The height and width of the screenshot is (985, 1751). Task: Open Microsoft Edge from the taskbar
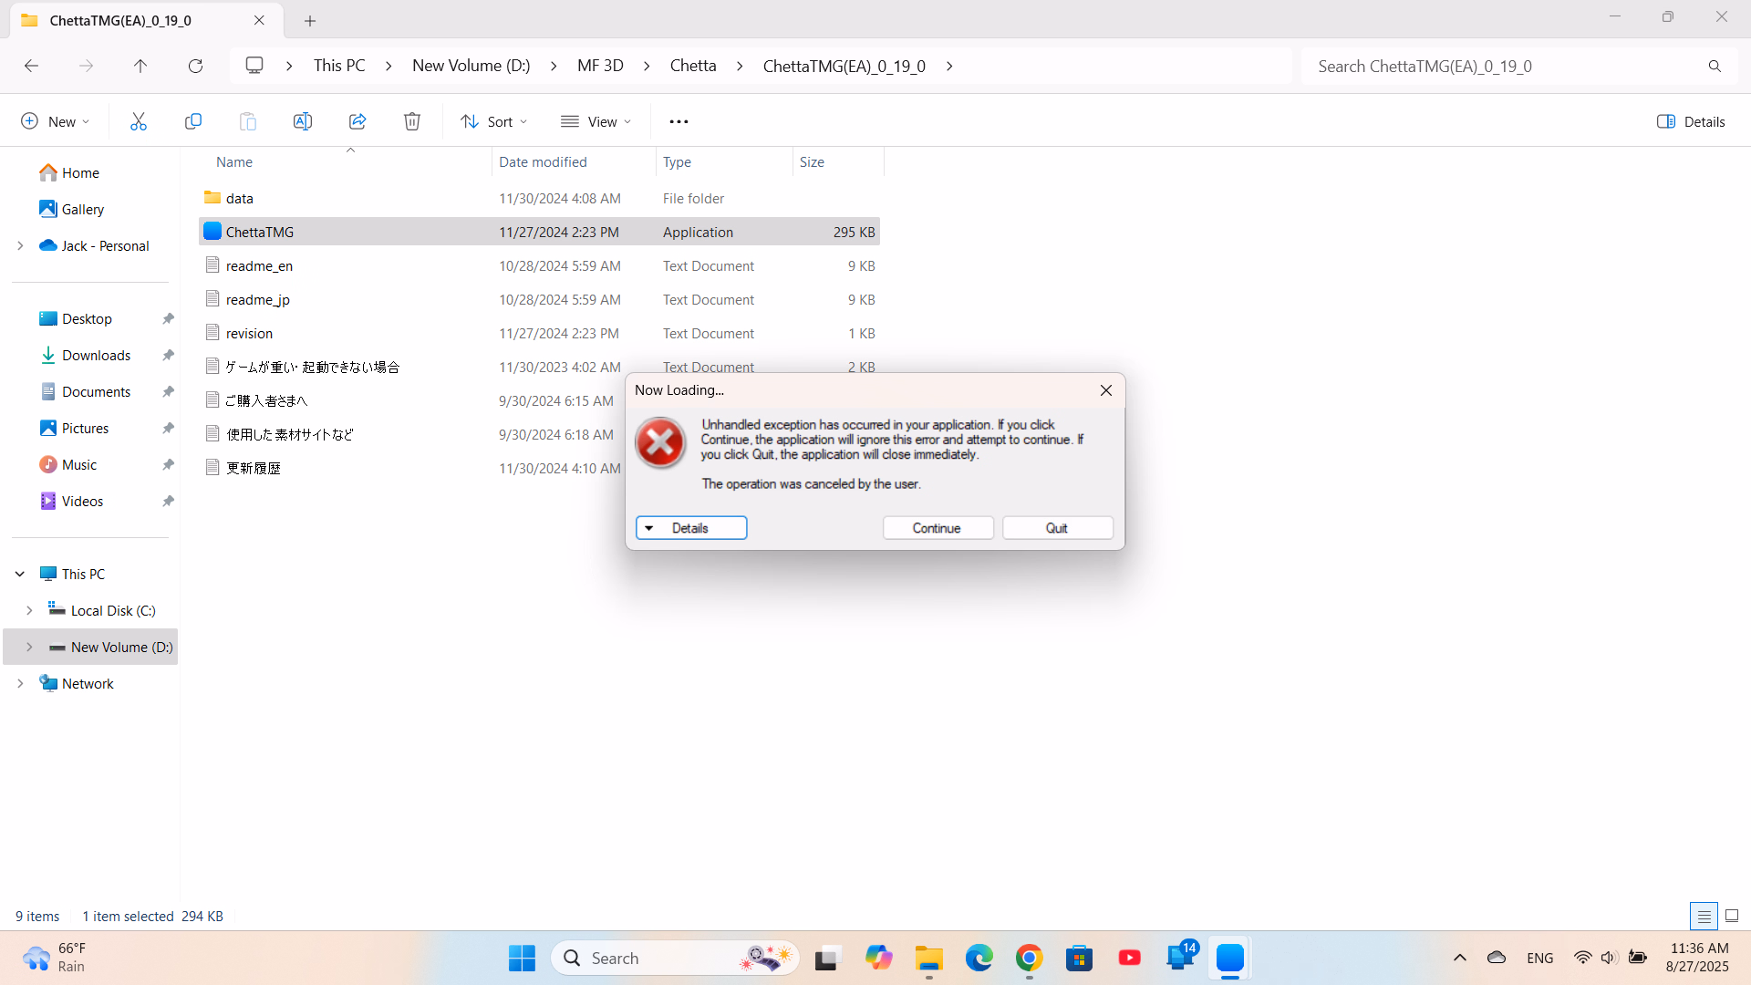click(x=979, y=958)
